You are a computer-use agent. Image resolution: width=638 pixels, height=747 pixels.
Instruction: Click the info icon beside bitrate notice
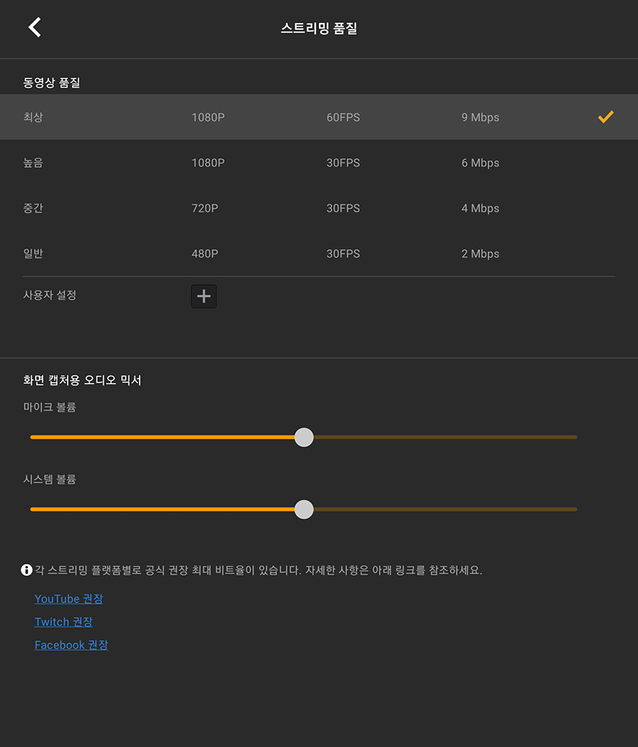[x=27, y=570]
